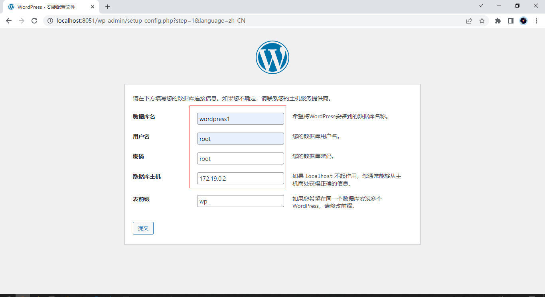Minimize the browser window

click(499, 6)
